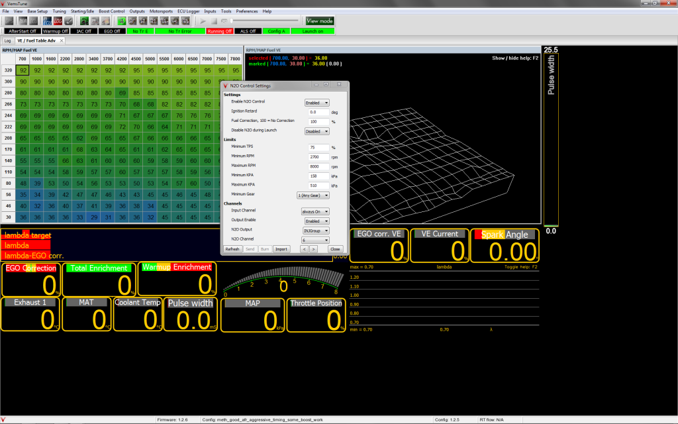Image resolution: width=678 pixels, height=424 pixels.
Task: Expand the Minimum Gear dropdown
Action: tap(313, 195)
